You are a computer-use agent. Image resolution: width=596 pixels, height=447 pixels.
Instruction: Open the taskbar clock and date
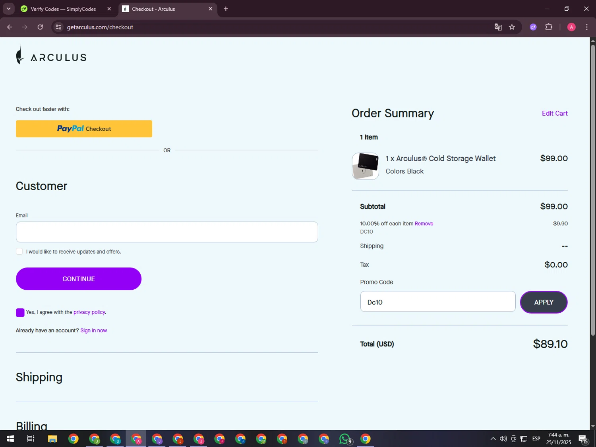coord(559,439)
